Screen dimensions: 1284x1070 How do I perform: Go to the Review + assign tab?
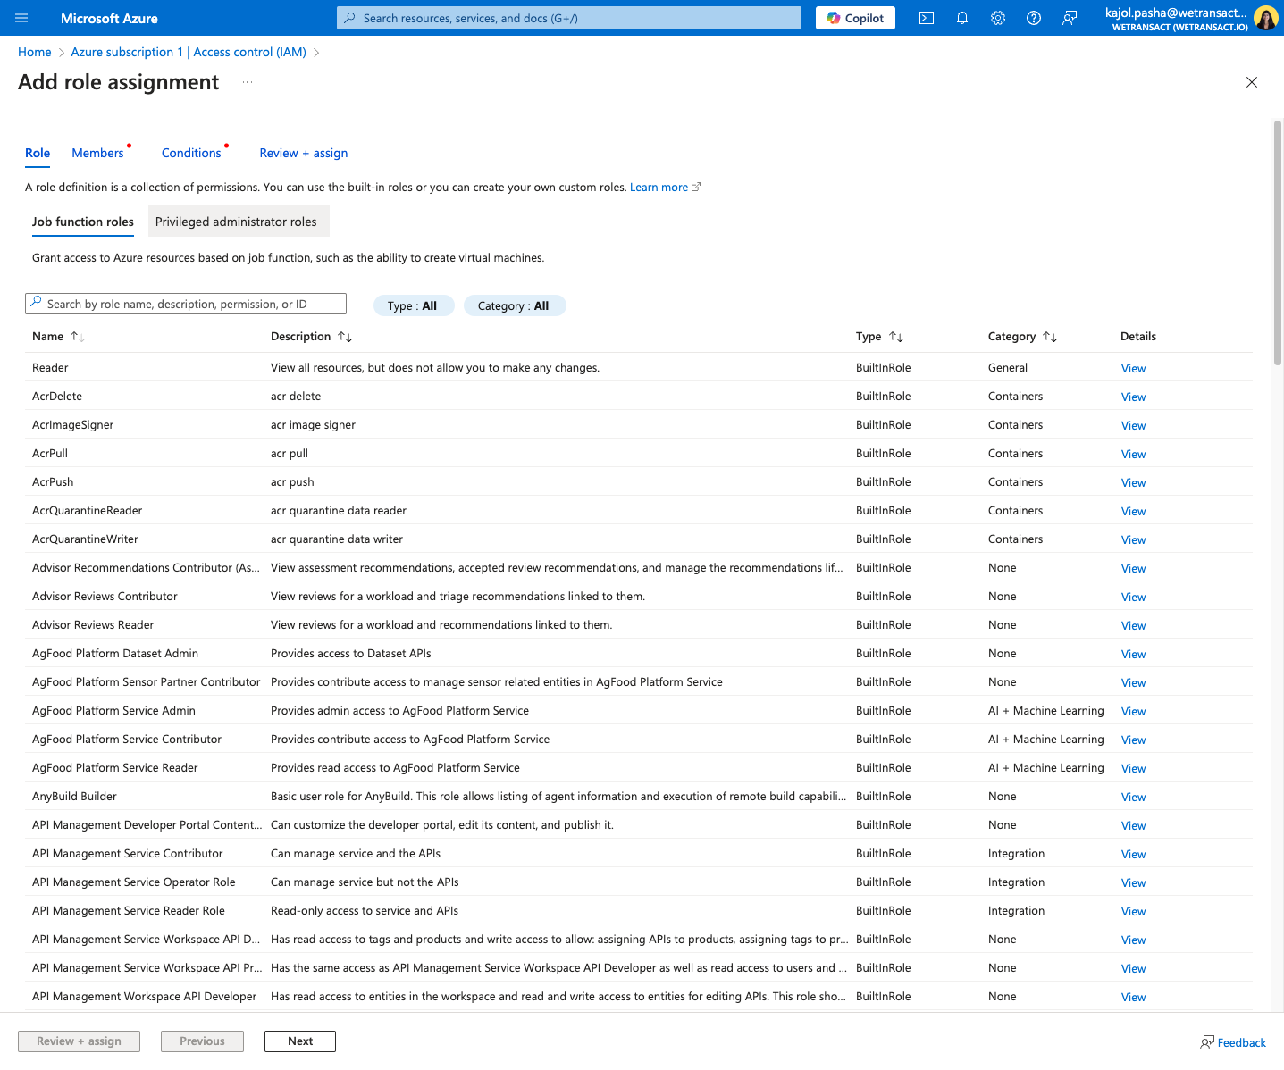pos(304,153)
